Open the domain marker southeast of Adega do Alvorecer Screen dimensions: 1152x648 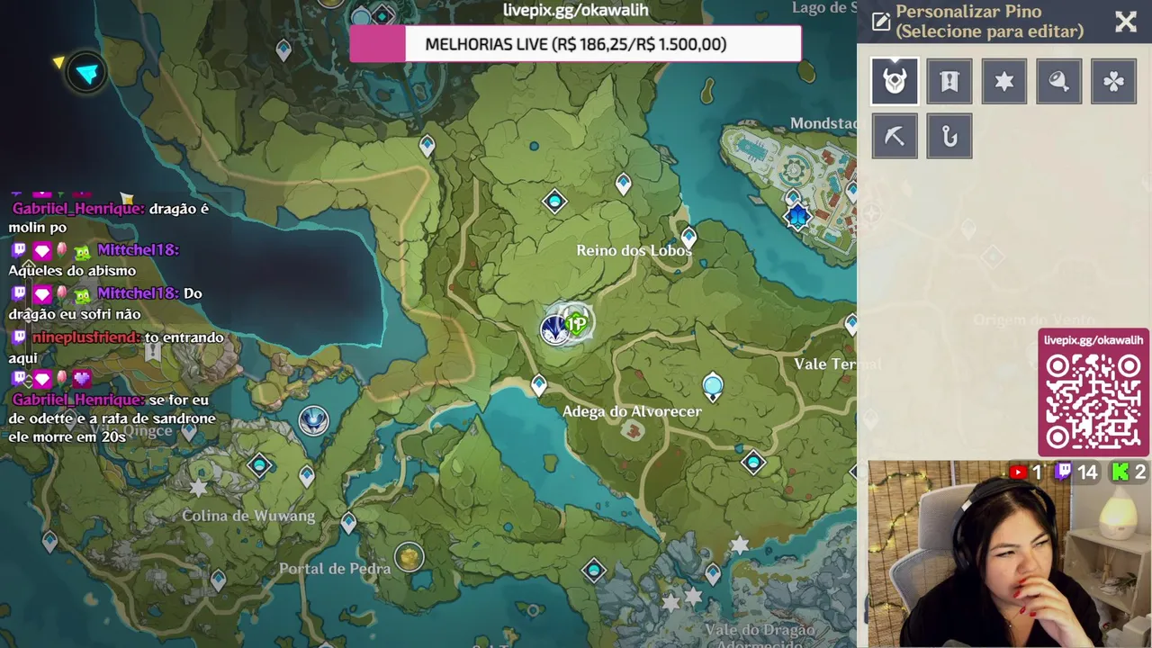coord(753,463)
